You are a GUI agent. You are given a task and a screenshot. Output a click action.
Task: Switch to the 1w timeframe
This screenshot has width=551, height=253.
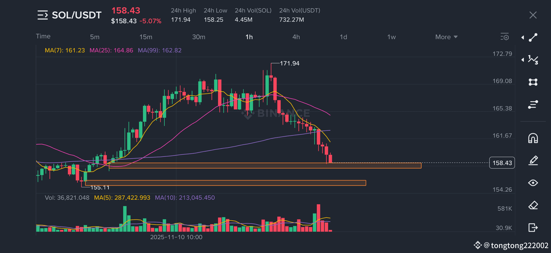pyautogui.click(x=392, y=37)
